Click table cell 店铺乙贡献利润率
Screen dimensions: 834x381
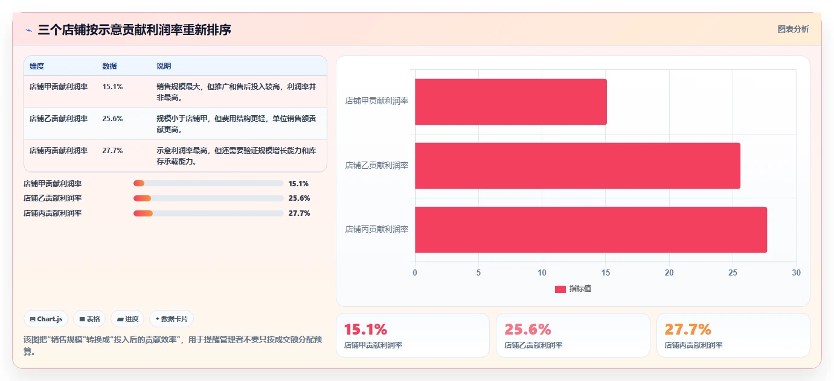[59, 119]
